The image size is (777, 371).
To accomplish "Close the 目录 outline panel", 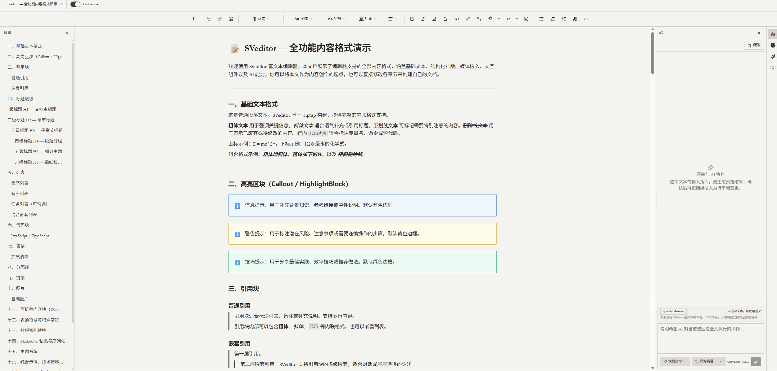I will pos(67,33).
